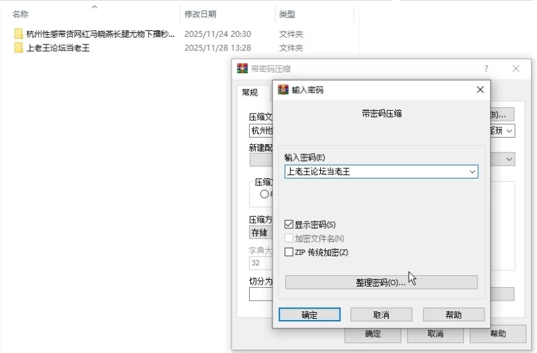Click 文件夹 type in the 上老王论坛 row
This screenshot has width=537, height=353.
click(291, 48)
